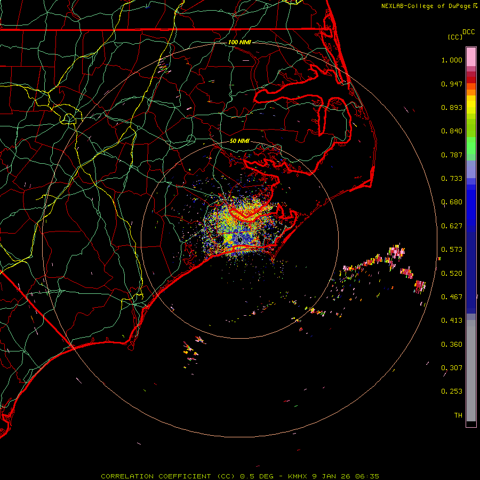Click the 50 NMI range ring label
The width and height of the screenshot is (480, 480).
coord(239,141)
